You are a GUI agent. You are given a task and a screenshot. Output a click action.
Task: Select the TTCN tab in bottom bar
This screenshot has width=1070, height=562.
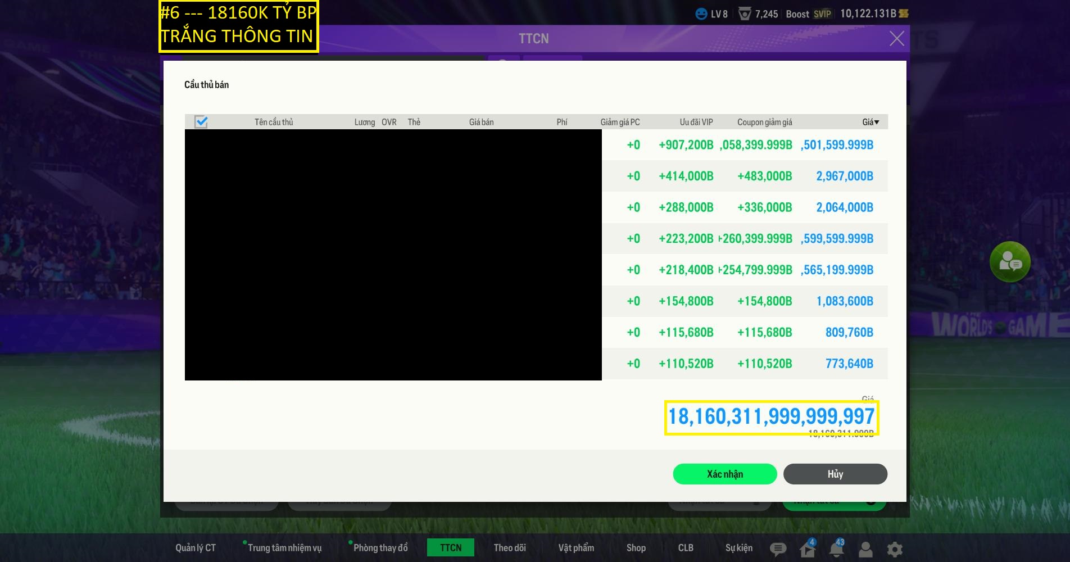pyautogui.click(x=451, y=547)
